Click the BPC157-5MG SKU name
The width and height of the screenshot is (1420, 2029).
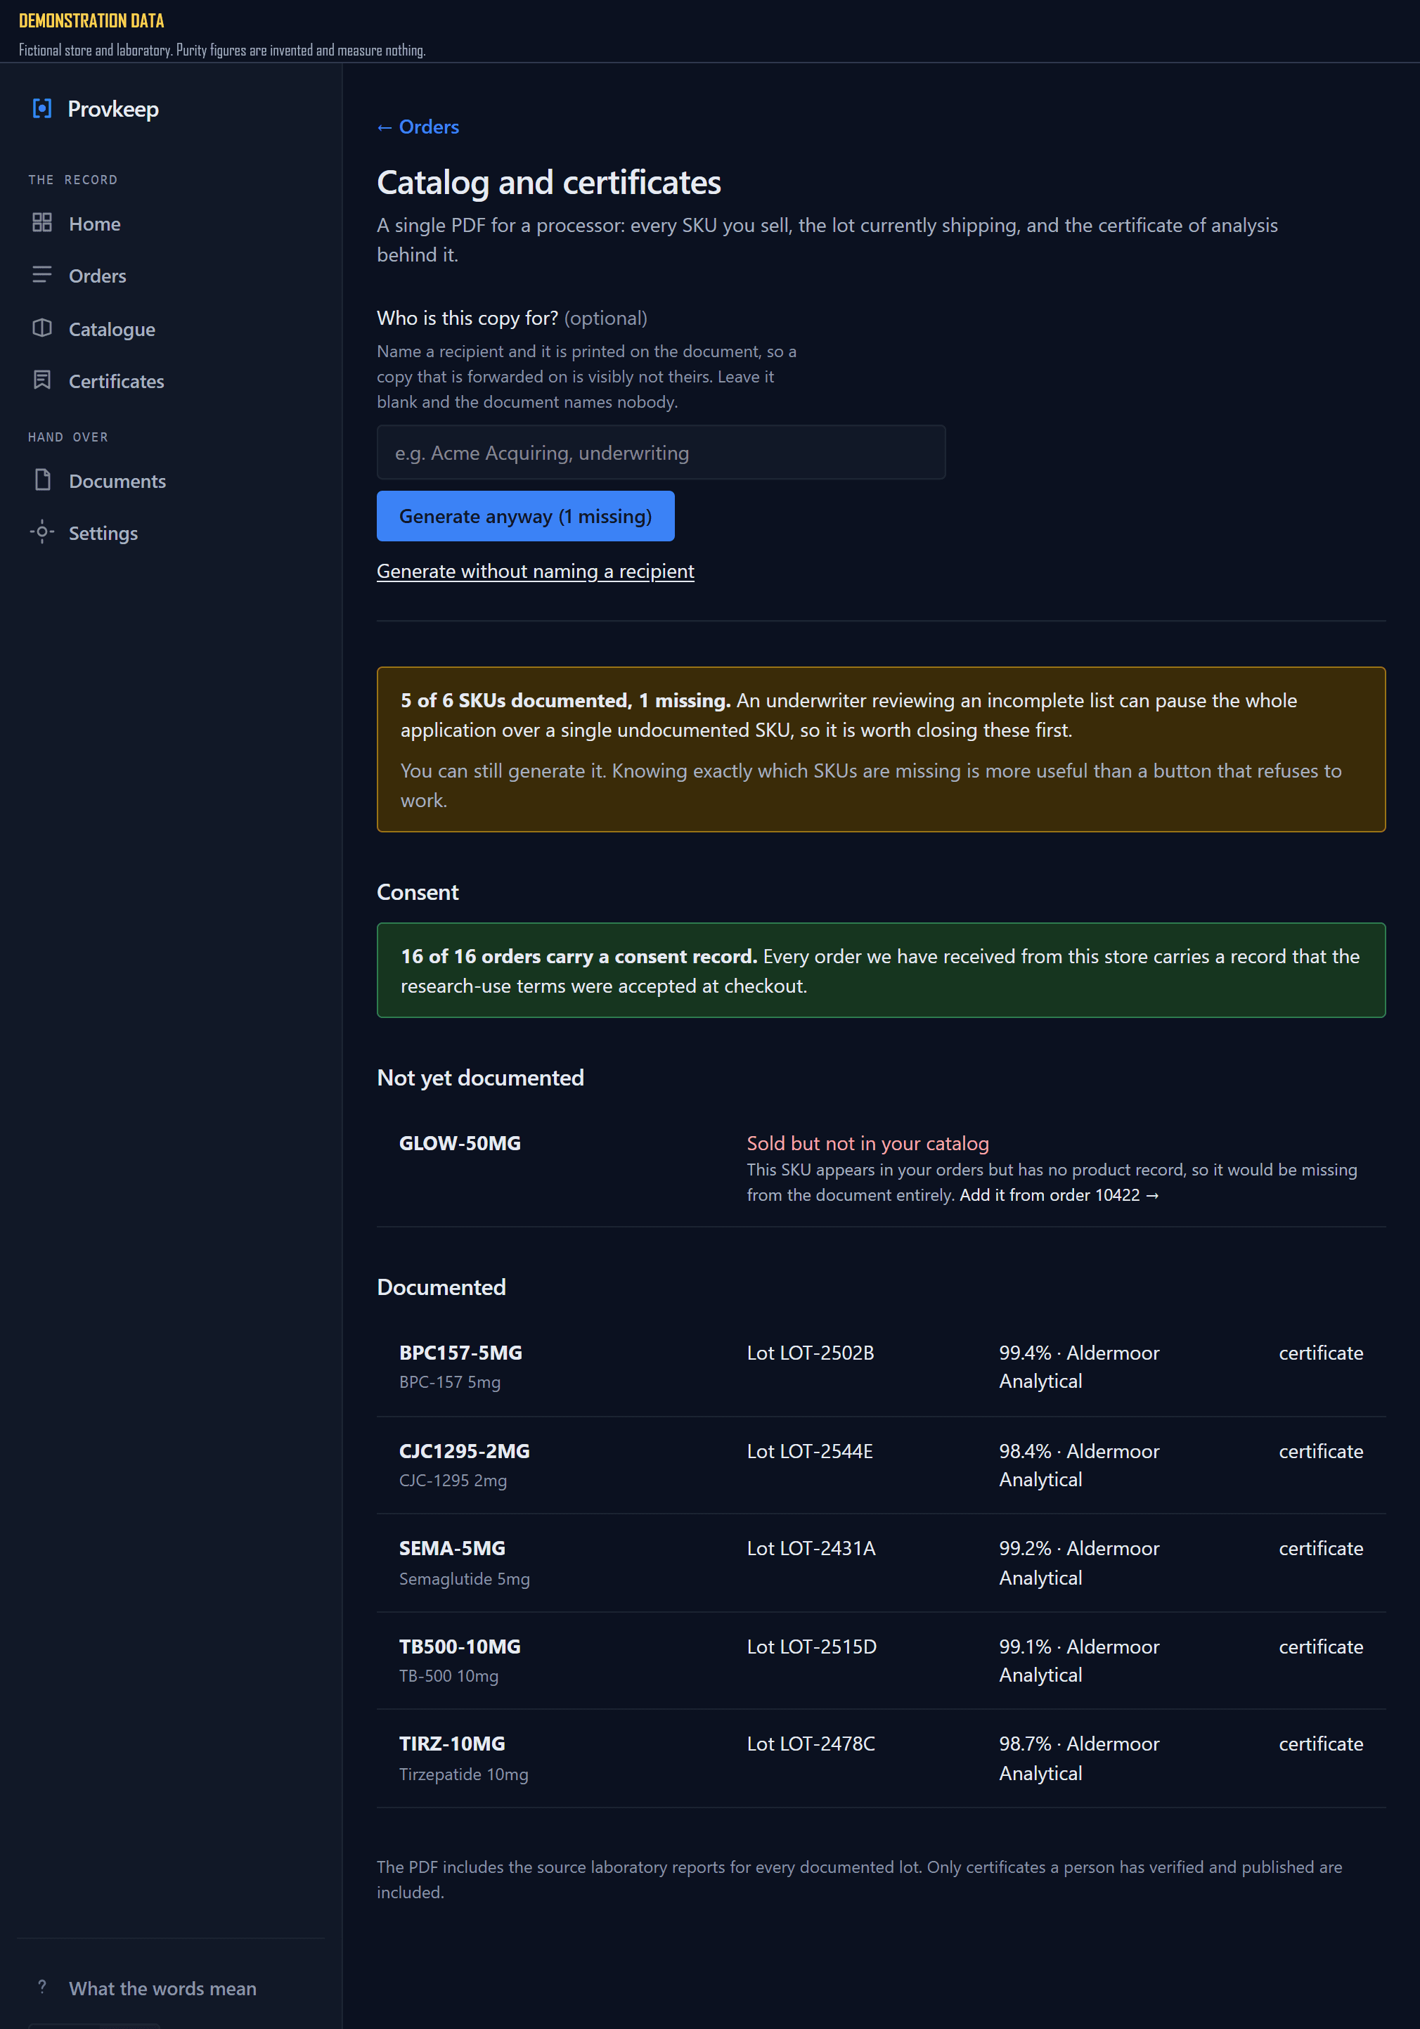click(x=460, y=1352)
